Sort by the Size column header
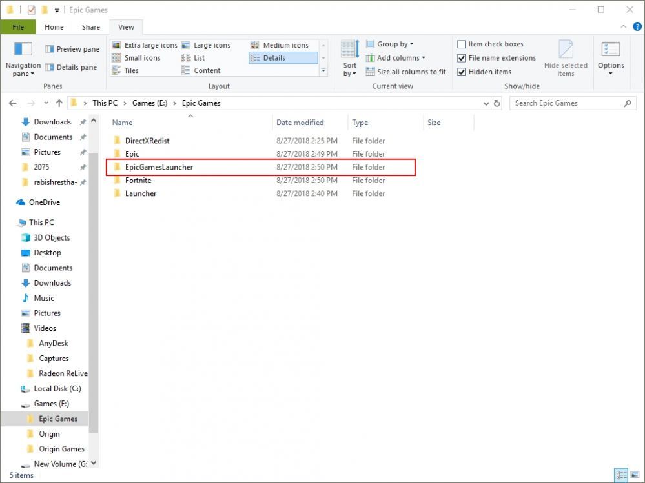The height and width of the screenshot is (483, 645). point(449,123)
